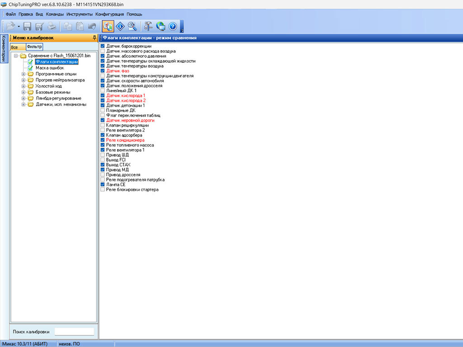Click the Микас 10.3/11 (АБИТ) status bar entry
The height and width of the screenshot is (347, 463).
click(24, 344)
